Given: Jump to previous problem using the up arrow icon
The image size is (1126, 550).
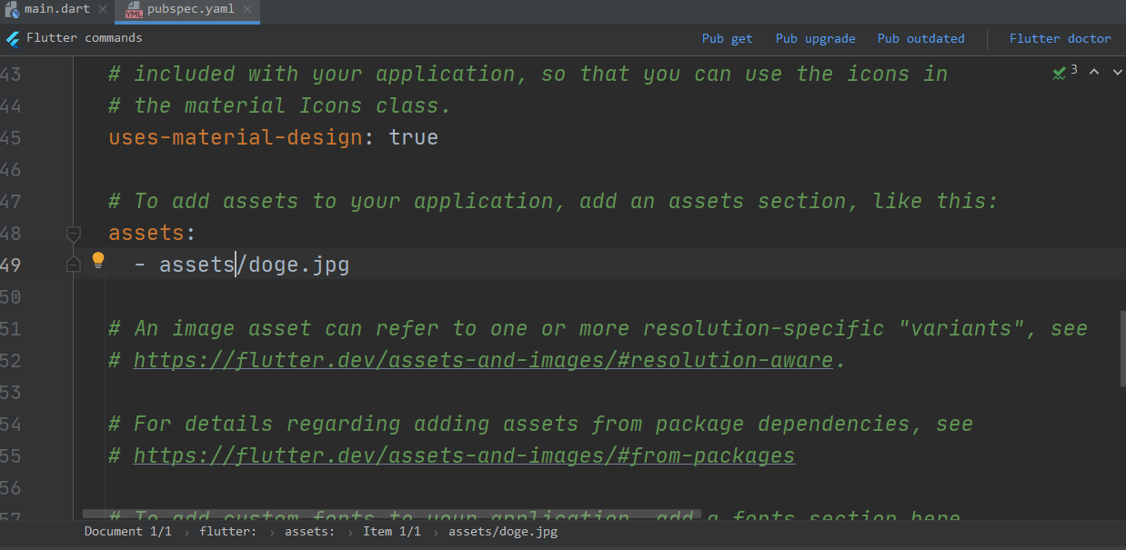Looking at the screenshot, I should click(1094, 71).
